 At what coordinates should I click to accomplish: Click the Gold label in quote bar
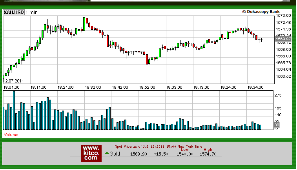point(115,154)
